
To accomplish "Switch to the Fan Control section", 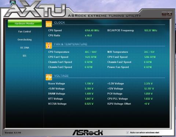I will click(25, 32).
